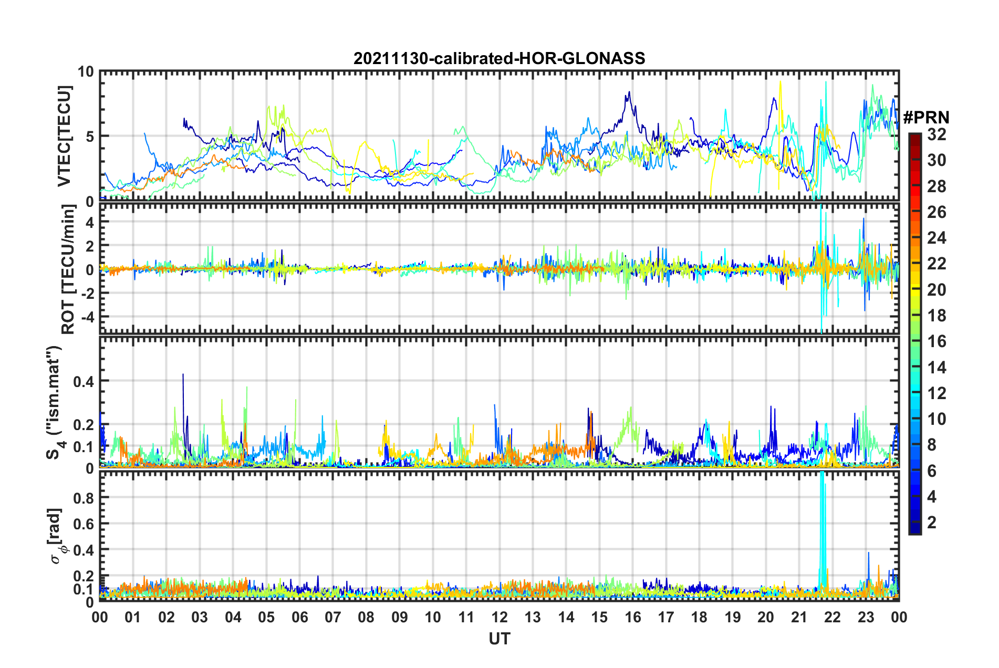Select the -4 tick on ROT axis
Screen dimensions: 999x668
tap(87, 317)
